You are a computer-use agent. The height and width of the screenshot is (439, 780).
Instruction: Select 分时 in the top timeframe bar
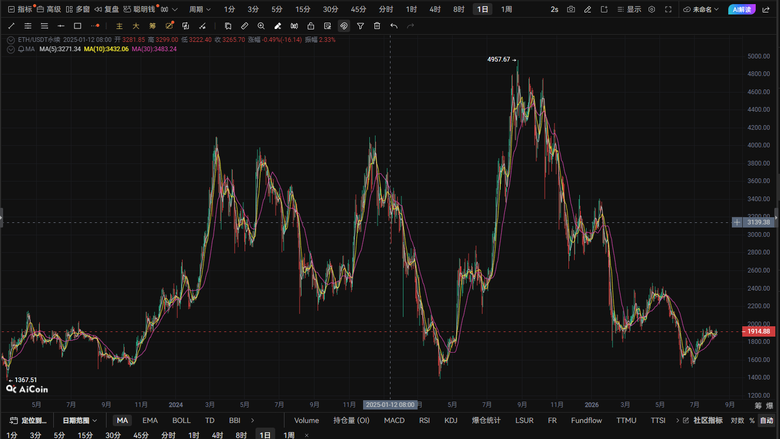click(x=386, y=9)
